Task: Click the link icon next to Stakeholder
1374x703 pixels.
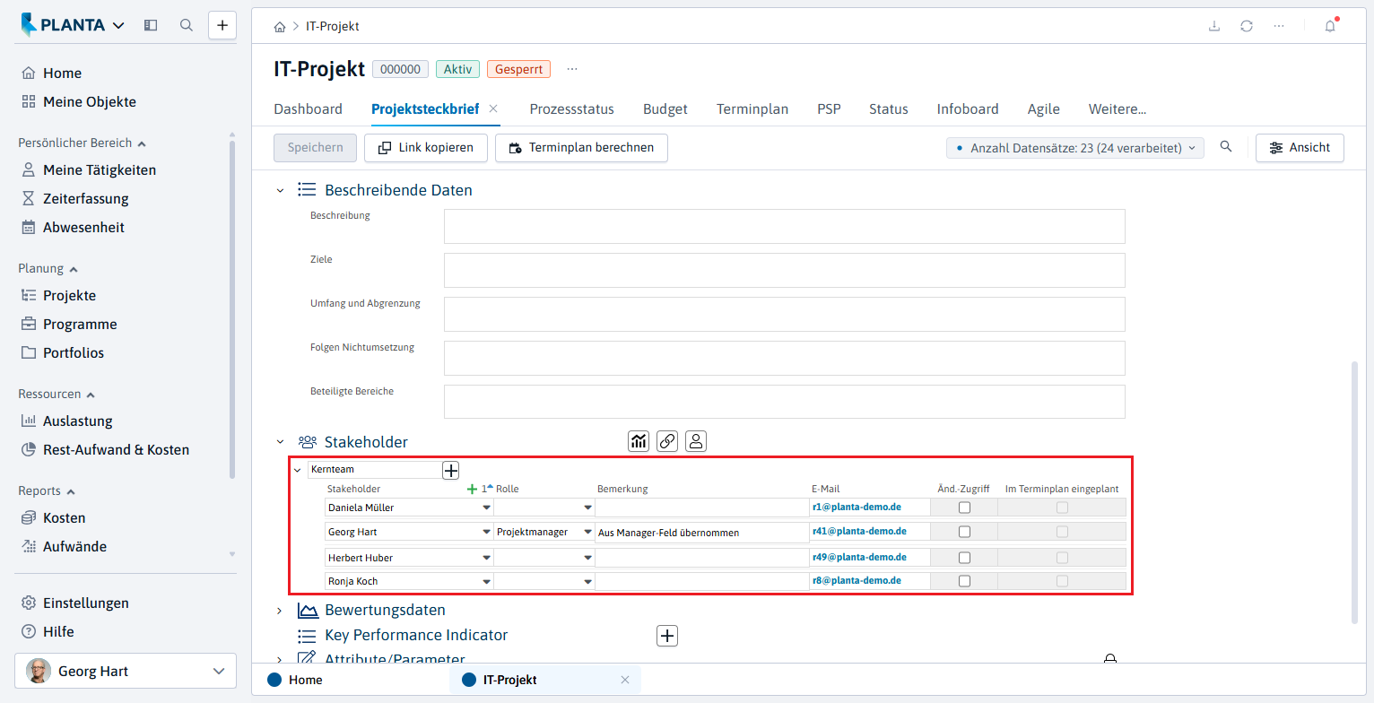Action: coord(667,440)
